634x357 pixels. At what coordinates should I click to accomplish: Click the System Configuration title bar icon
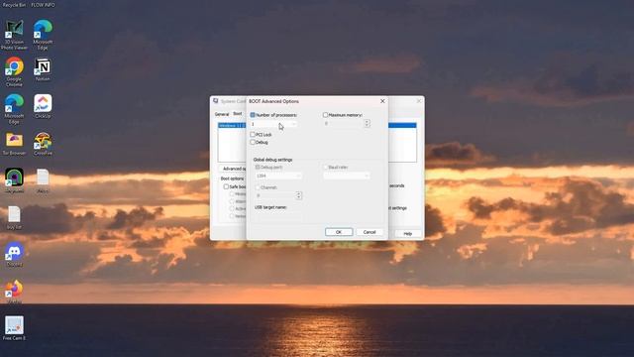click(216, 101)
